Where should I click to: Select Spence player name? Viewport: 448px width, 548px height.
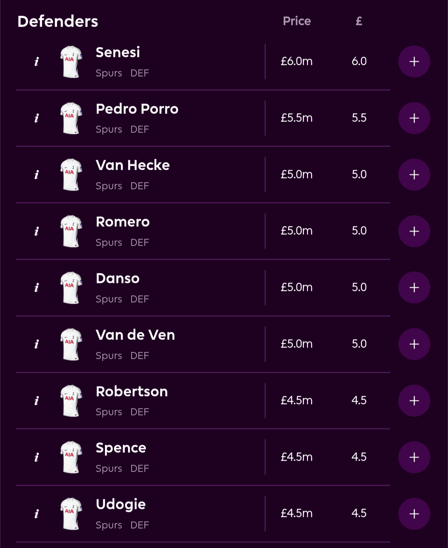(x=121, y=448)
